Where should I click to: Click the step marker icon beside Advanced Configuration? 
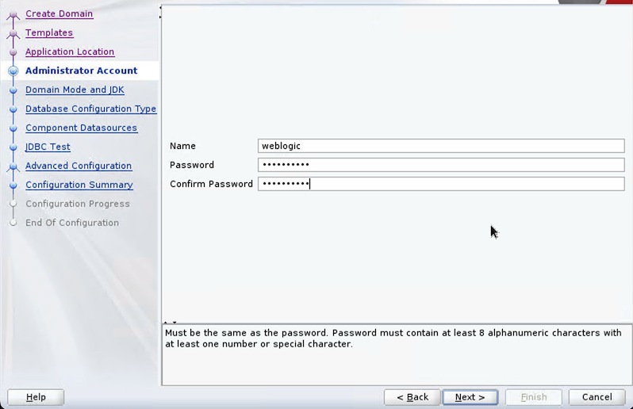click(13, 166)
